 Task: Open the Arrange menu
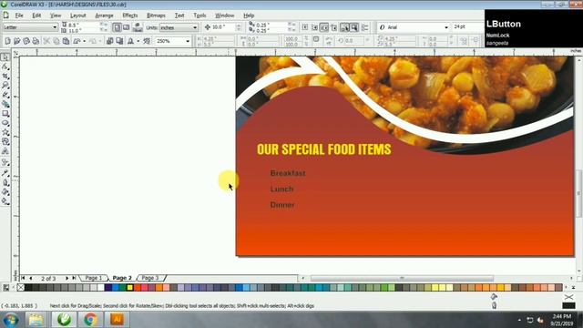104,15
